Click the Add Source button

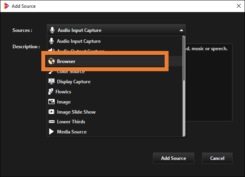coord(174,158)
